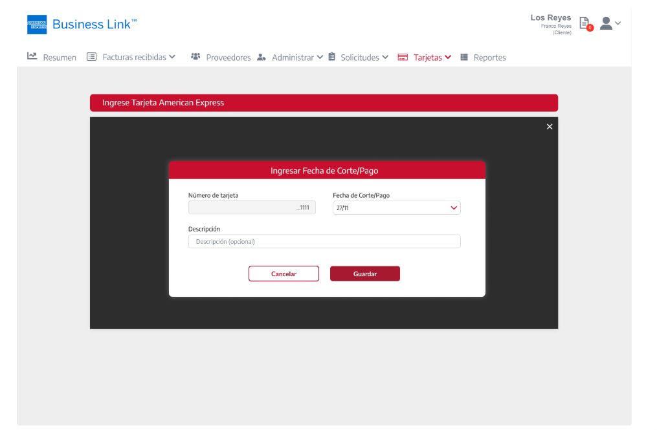Open the Reportes menu item
This screenshot has height=430, width=657.
pyautogui.click(x=489, y=58)
